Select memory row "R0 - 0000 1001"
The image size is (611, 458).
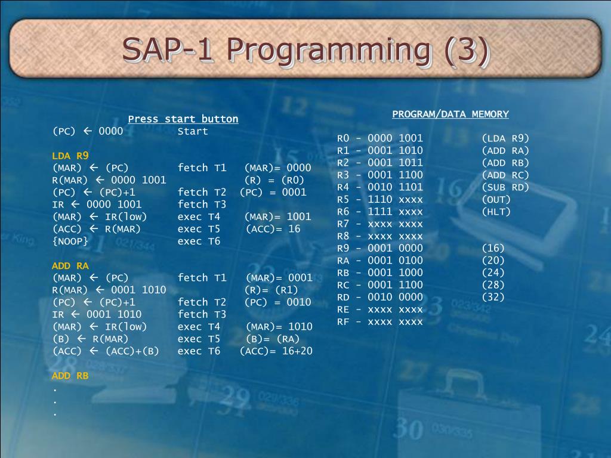[380, 138]
